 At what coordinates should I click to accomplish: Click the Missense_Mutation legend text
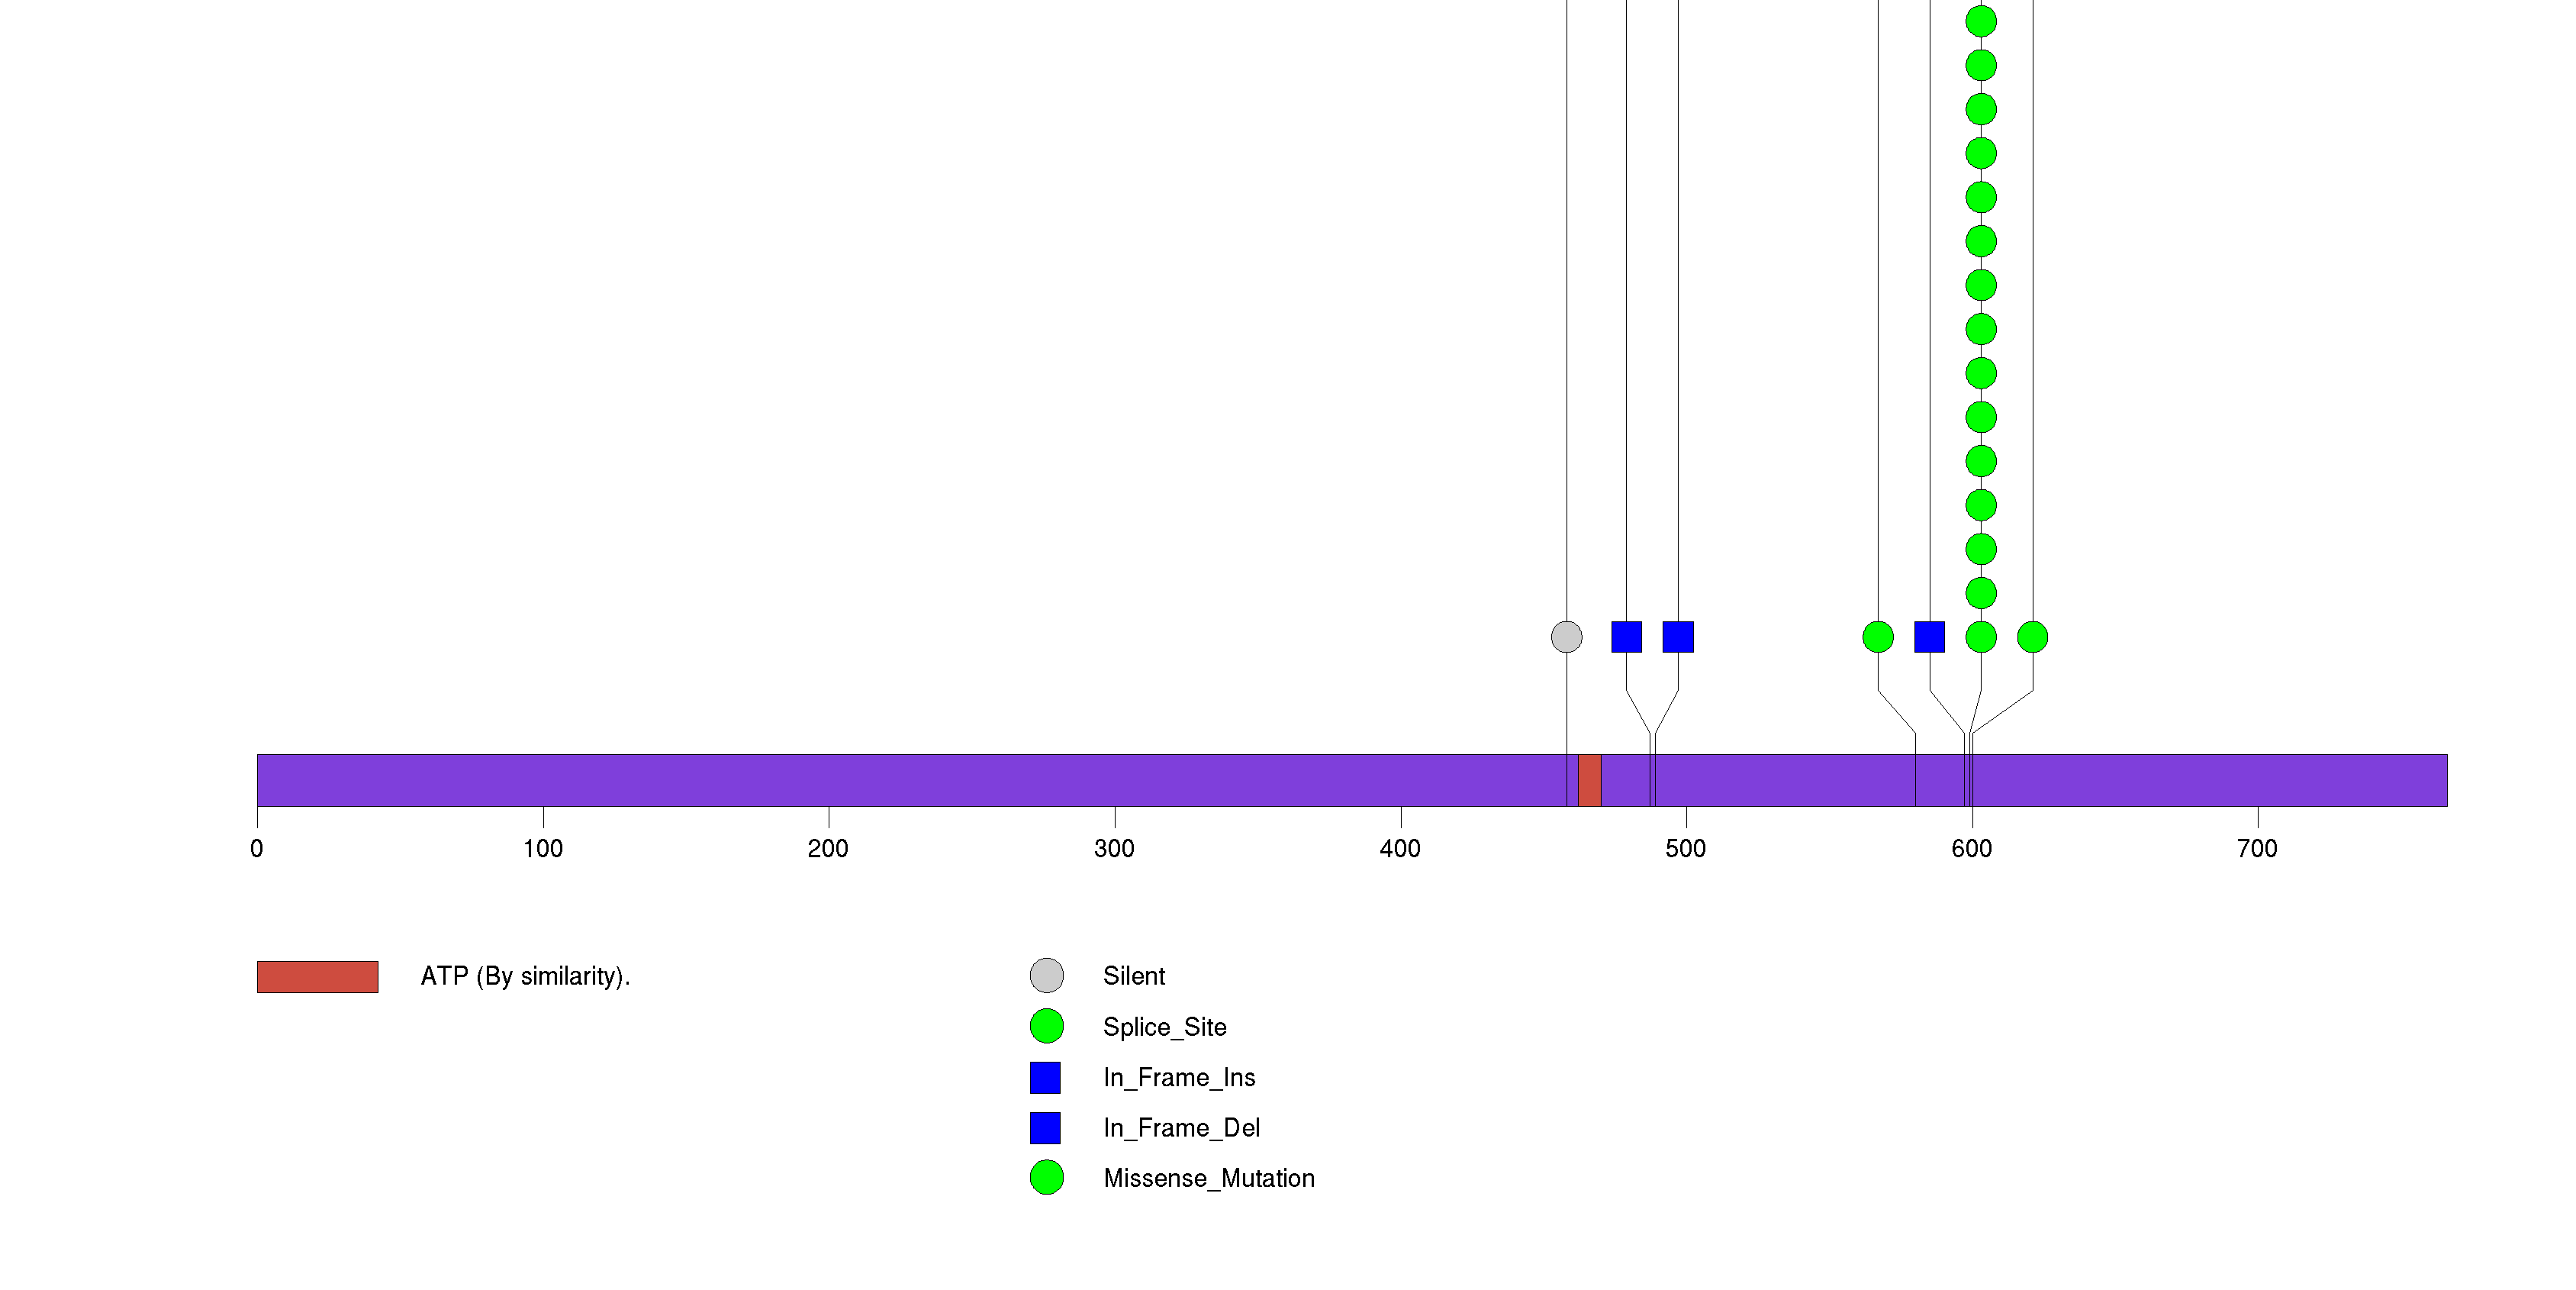[1208, 1179]
